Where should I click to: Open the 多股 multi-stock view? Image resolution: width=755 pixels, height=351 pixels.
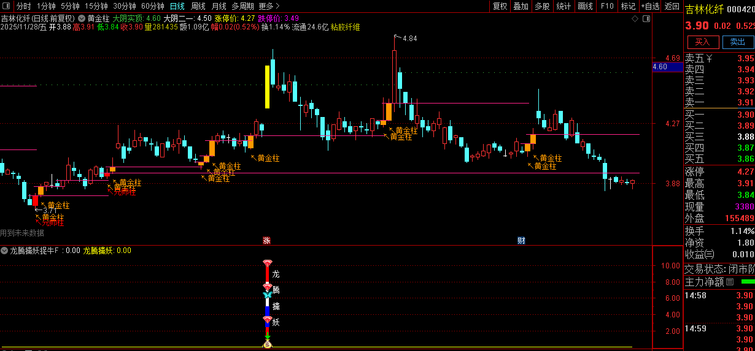pos(542,6)
